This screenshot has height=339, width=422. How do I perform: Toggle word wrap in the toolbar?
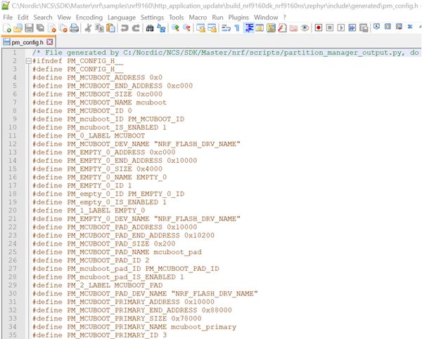tap(226, 28)
